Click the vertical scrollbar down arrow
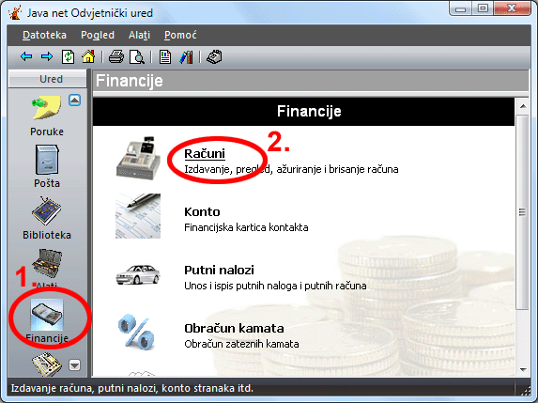Viewport: 538px width, 403px height. pos(523,370)
